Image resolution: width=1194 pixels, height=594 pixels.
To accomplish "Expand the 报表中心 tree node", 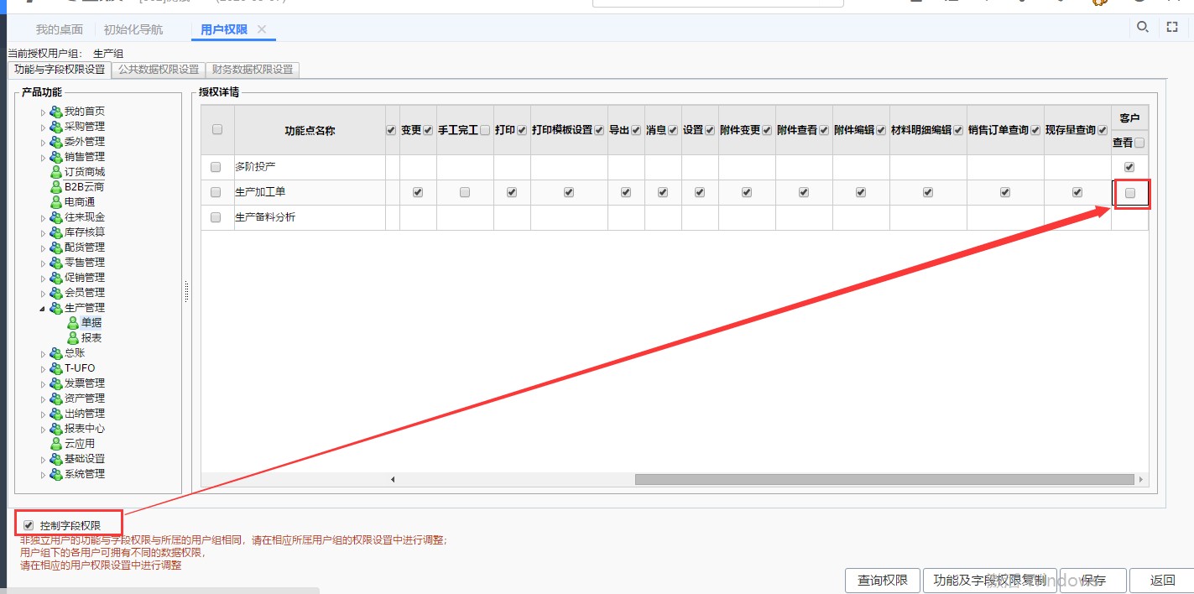I will tap(44, 429).
